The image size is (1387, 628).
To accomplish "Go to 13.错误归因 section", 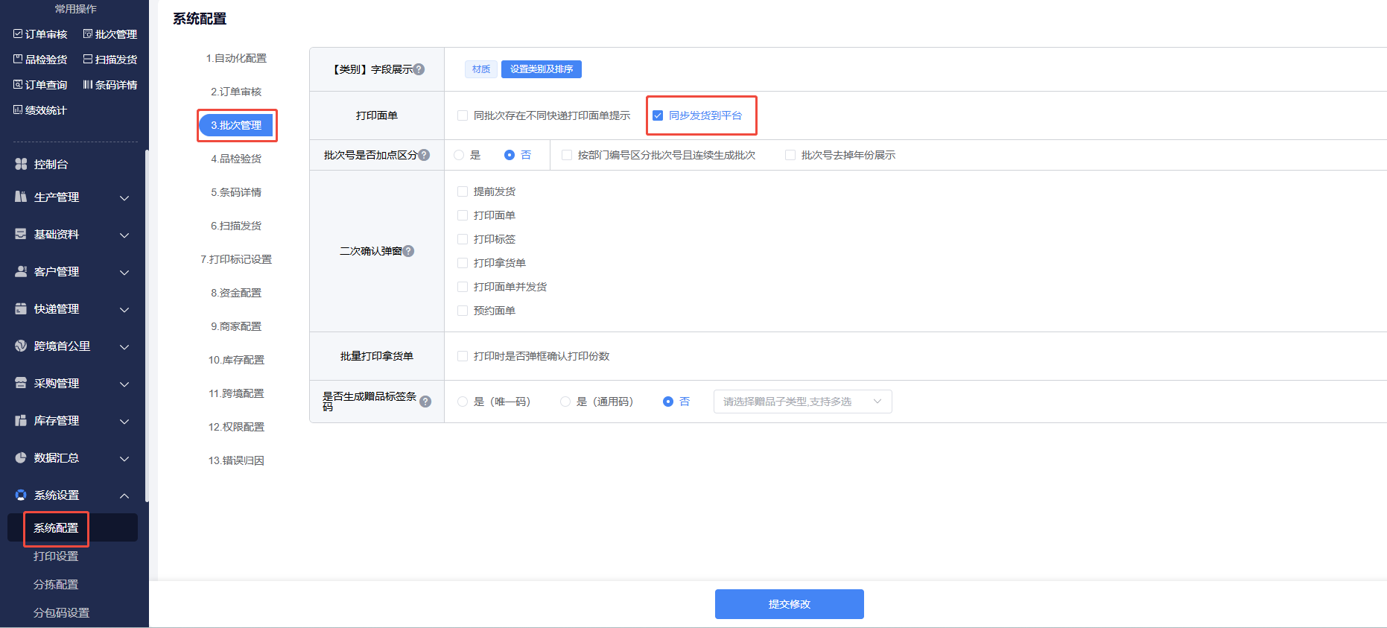I will 236,460.
